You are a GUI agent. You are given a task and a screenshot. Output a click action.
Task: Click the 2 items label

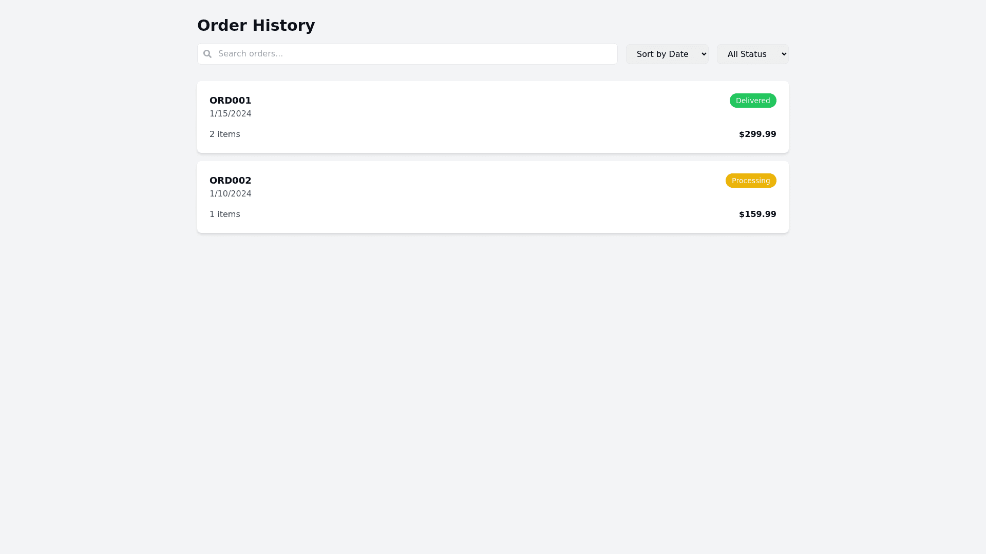(224, 134)
